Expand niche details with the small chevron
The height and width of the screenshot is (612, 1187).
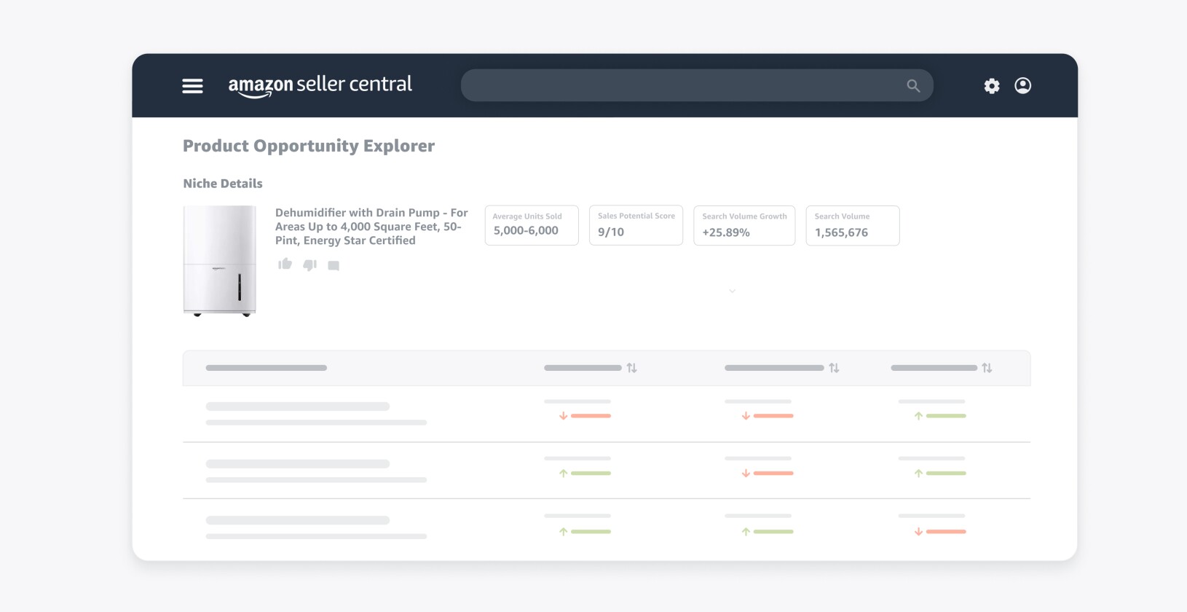[732, 291]
